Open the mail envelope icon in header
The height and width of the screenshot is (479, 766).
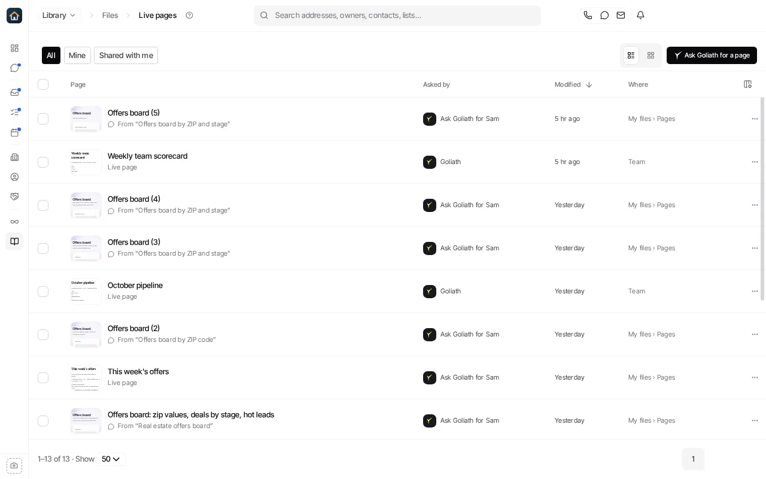[621, 16]
